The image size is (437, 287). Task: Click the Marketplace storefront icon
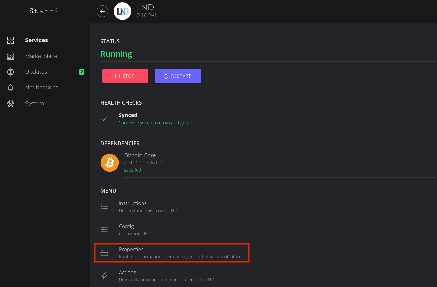(x=11, y=56)
